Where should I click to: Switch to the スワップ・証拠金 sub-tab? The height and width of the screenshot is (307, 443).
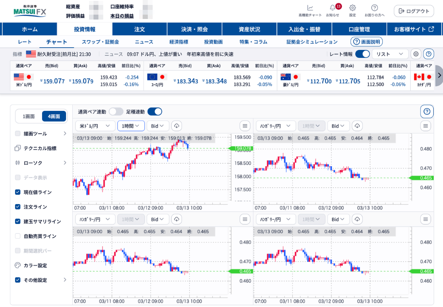click(x=100, y=42)
